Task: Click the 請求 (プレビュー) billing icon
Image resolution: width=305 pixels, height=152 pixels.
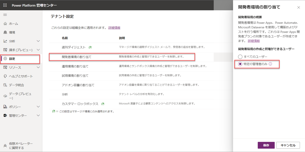Action: click(x=5, y=50)
